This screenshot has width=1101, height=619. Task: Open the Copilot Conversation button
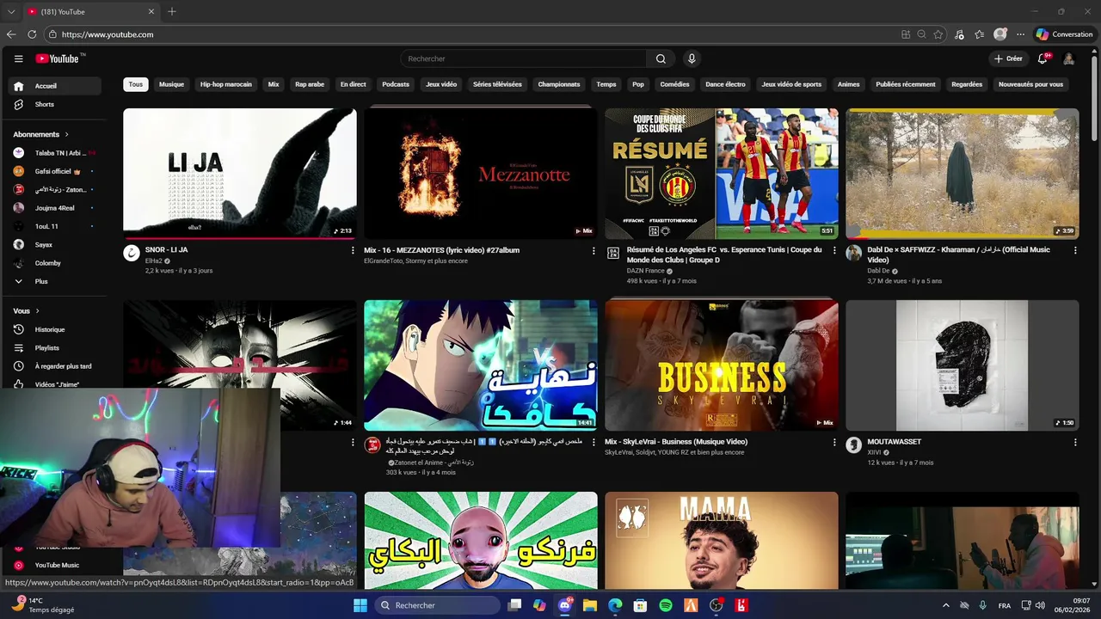[x=1065, y=34]
